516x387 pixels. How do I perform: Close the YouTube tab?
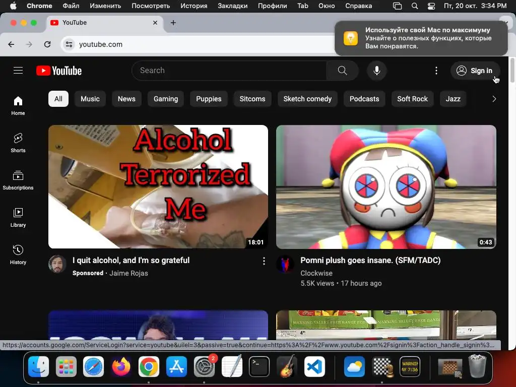155,23
